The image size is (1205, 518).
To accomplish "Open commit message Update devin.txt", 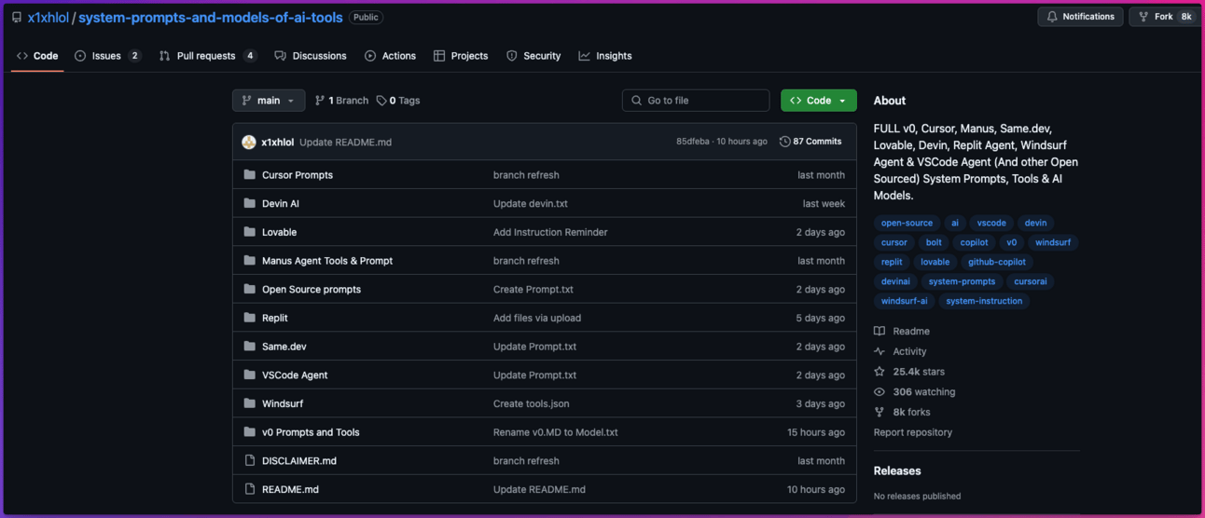I will click(x=530, y=203).
